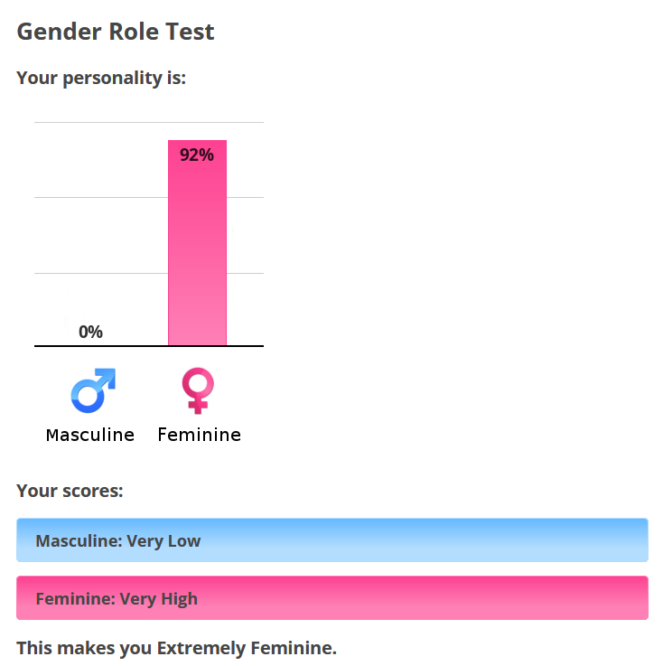Screen dimensions: 663x666
Task: Select the pink Feminine chart bar
Action: [x=198, y=242]
